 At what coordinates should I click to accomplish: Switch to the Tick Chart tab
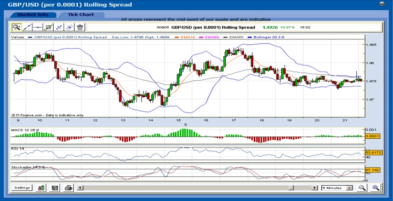[x=81, y=15]
